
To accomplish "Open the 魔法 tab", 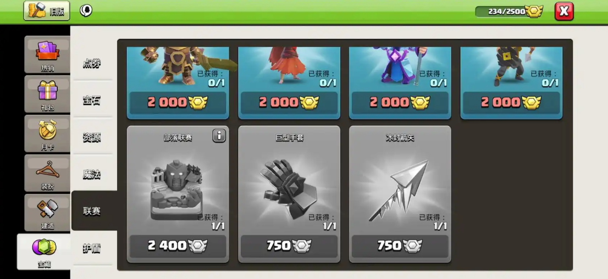I will coord(92,175).
